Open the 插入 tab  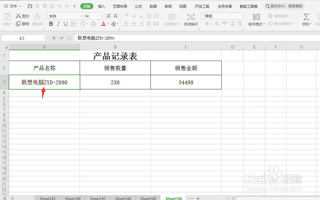point(101,6)
